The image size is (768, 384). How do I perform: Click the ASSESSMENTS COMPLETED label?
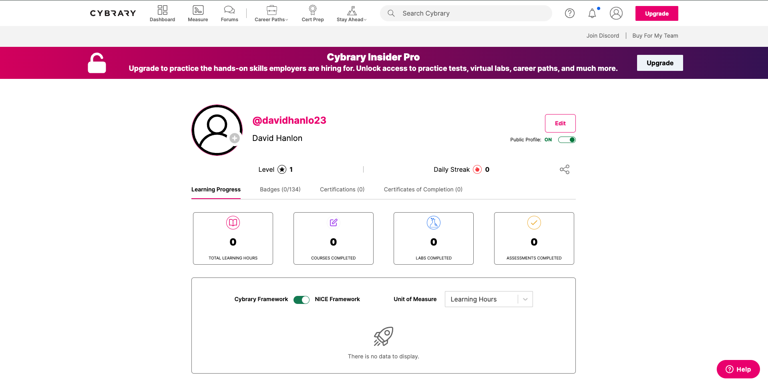tap(534, 258)
